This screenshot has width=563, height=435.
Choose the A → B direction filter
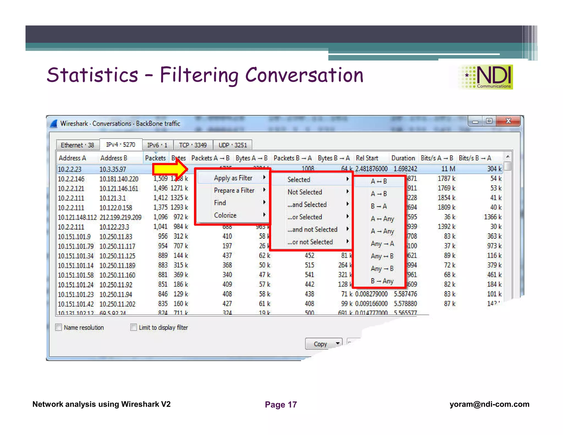coord(379,194)
